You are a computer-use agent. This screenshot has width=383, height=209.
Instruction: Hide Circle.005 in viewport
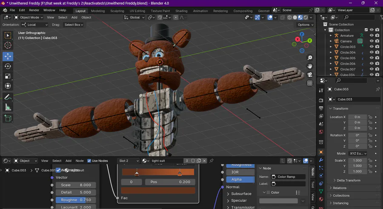click(x=372, y=58)
